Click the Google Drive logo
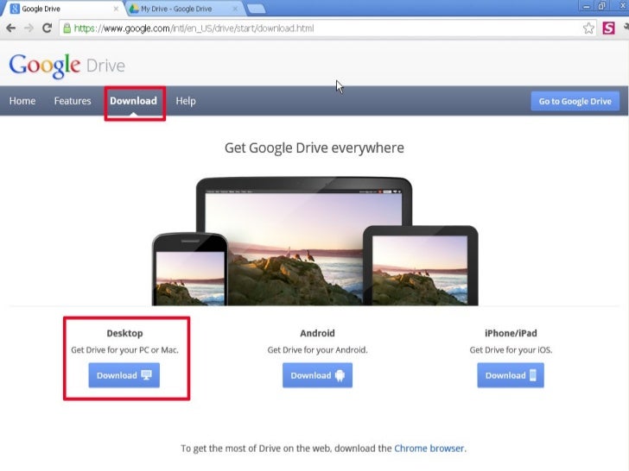Screen dimensions: 629x471 67,66
